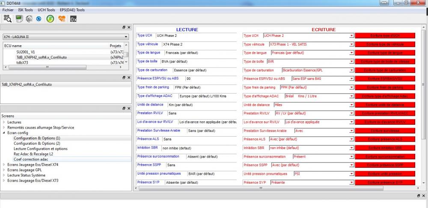Close the ECU list panel
Image resolution: width=428 pixels, height=208 pixels.
[129, 27]
